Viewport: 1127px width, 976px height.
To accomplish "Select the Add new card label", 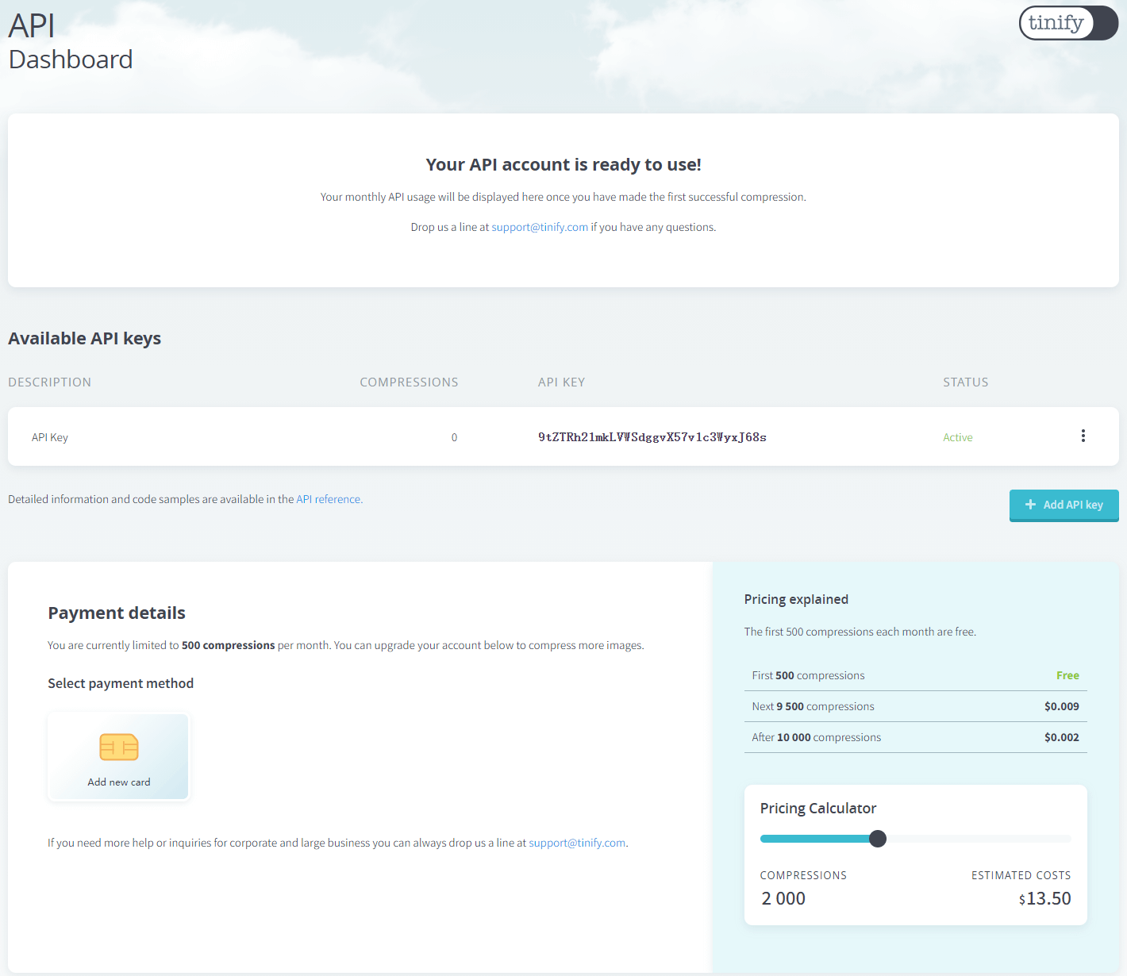I will pos(119,782).
